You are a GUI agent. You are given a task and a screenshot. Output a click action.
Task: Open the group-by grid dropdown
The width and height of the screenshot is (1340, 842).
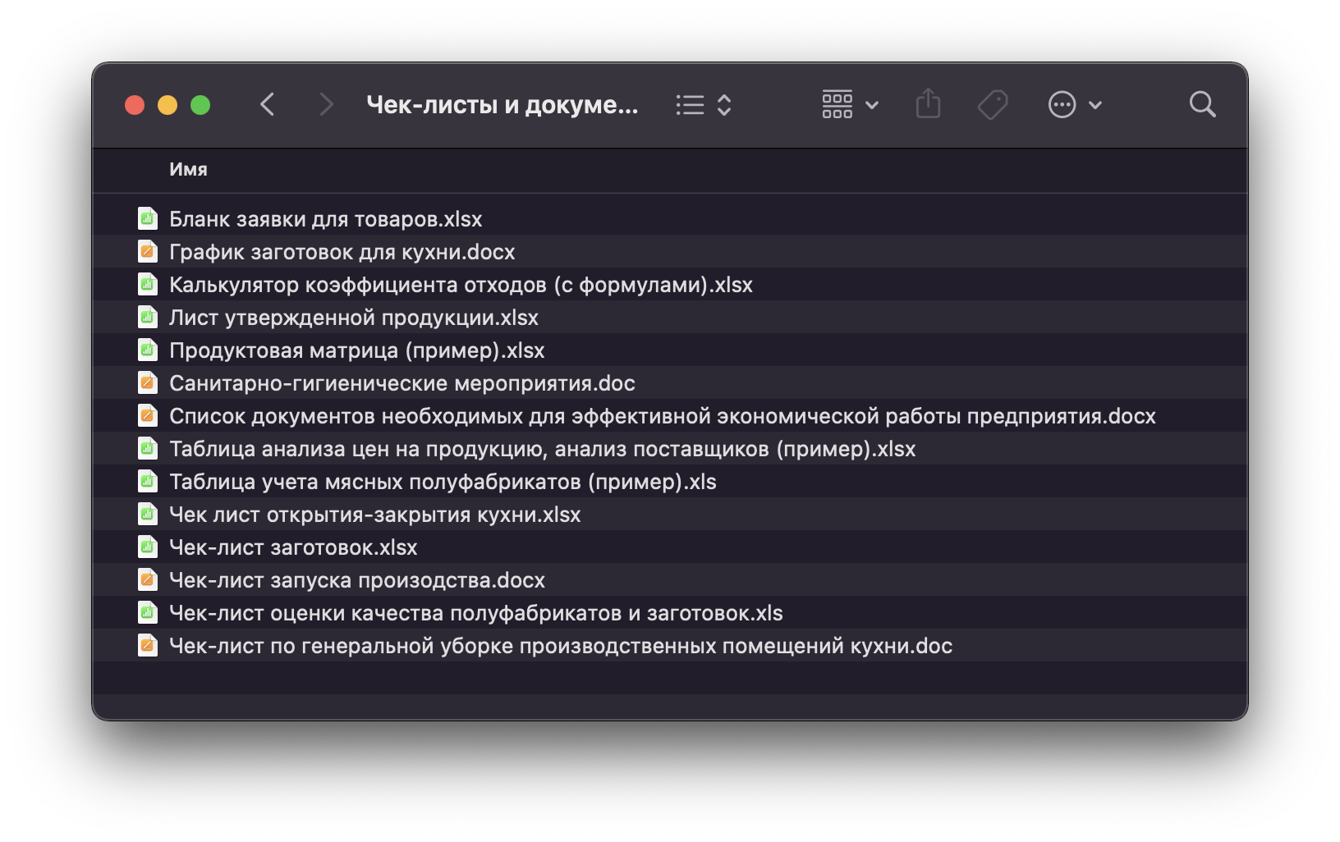[x=851, y=105]
